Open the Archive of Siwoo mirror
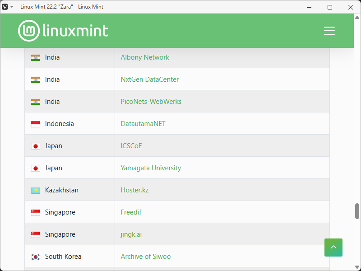Screen dimensions: 361x271 click(145, 257)
